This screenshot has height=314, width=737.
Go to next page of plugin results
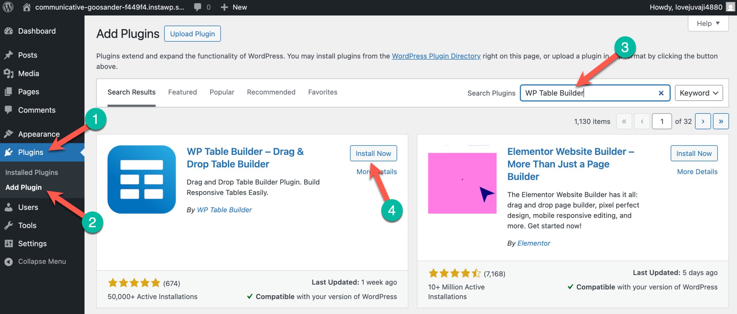click(x=702, y=121)
